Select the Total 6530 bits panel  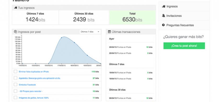132,18
